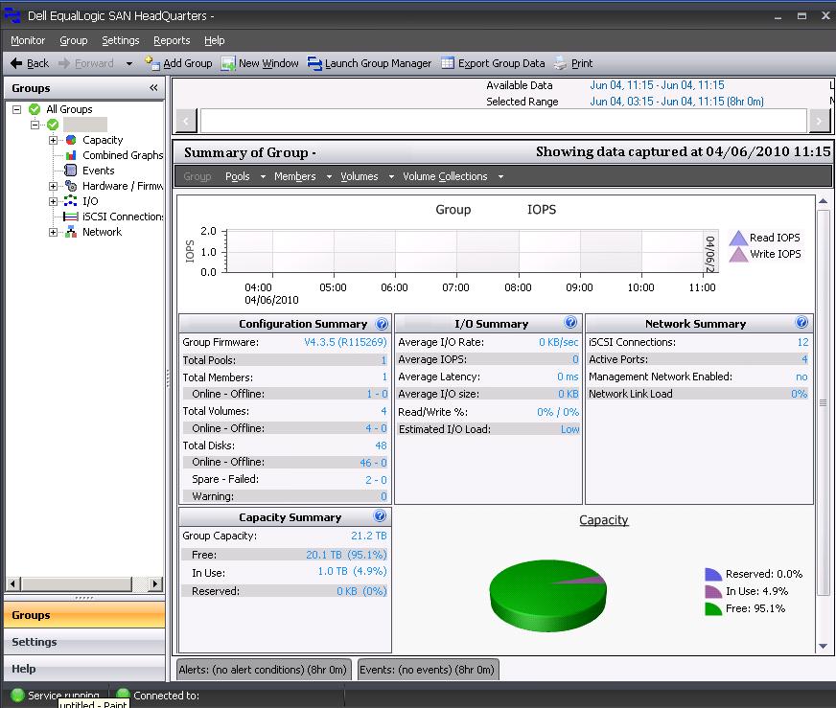The width and height of the screenshot is (836, 708).
Task: Click the Write IOPS legend swatch
Action: (738, 254)
